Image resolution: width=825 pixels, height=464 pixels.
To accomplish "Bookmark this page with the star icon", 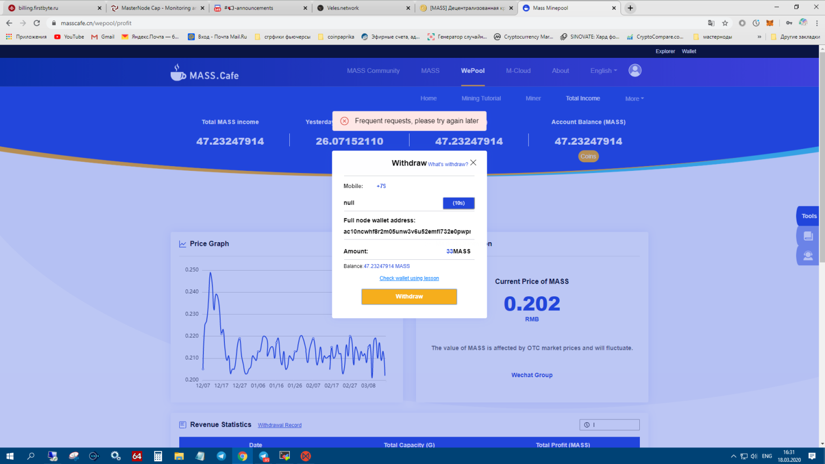I will (725, 23).
